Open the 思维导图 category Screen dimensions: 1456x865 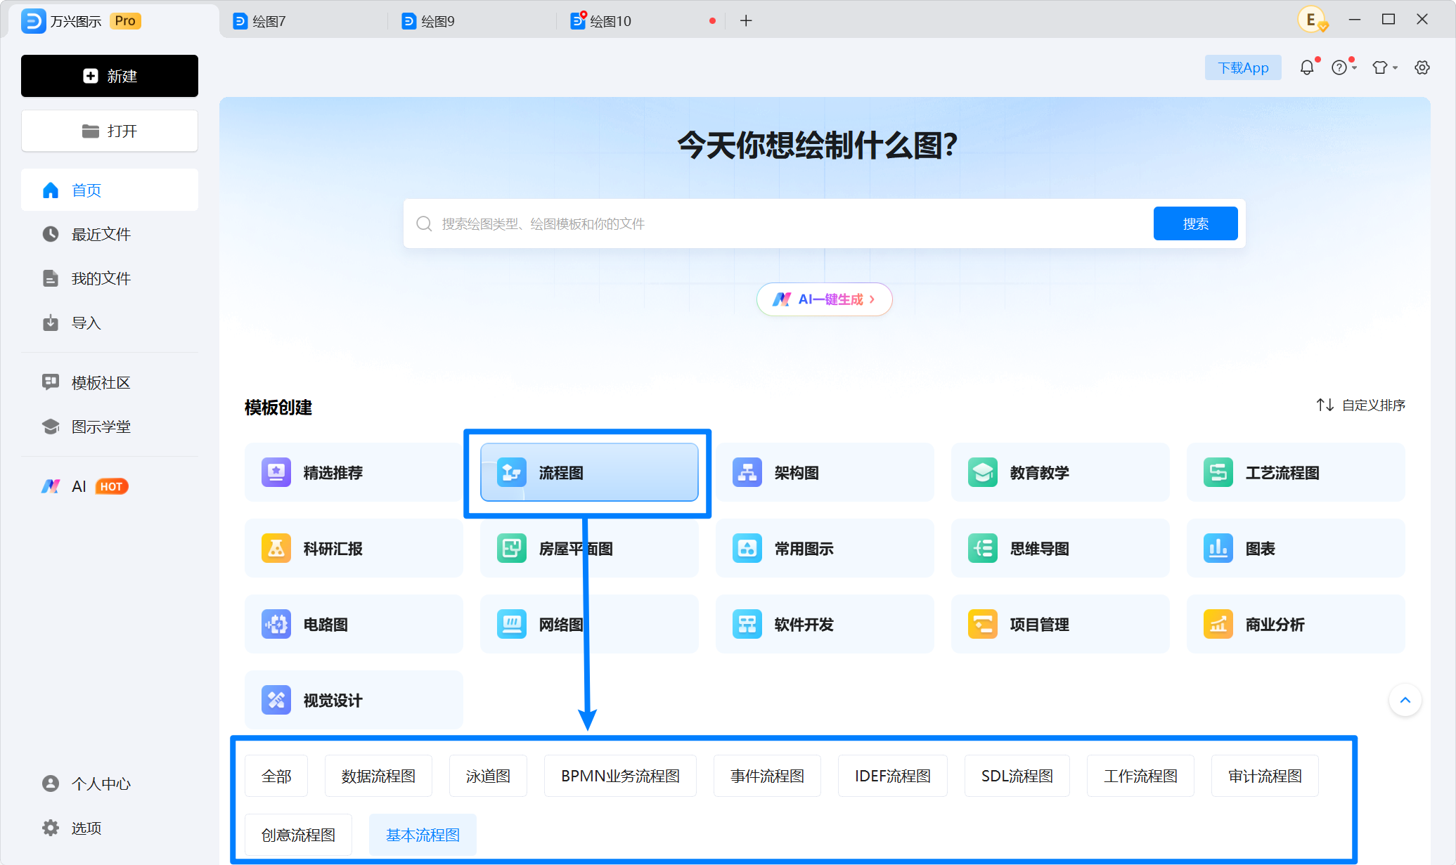1060,548
